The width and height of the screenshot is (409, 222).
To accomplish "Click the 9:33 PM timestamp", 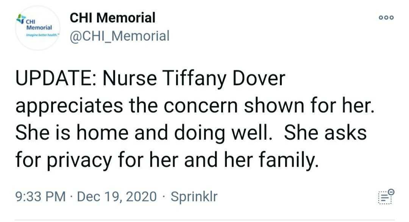I will [41, 196].
